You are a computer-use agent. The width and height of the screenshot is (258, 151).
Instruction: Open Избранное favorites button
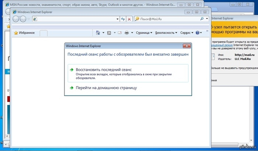tap(25, 33)
